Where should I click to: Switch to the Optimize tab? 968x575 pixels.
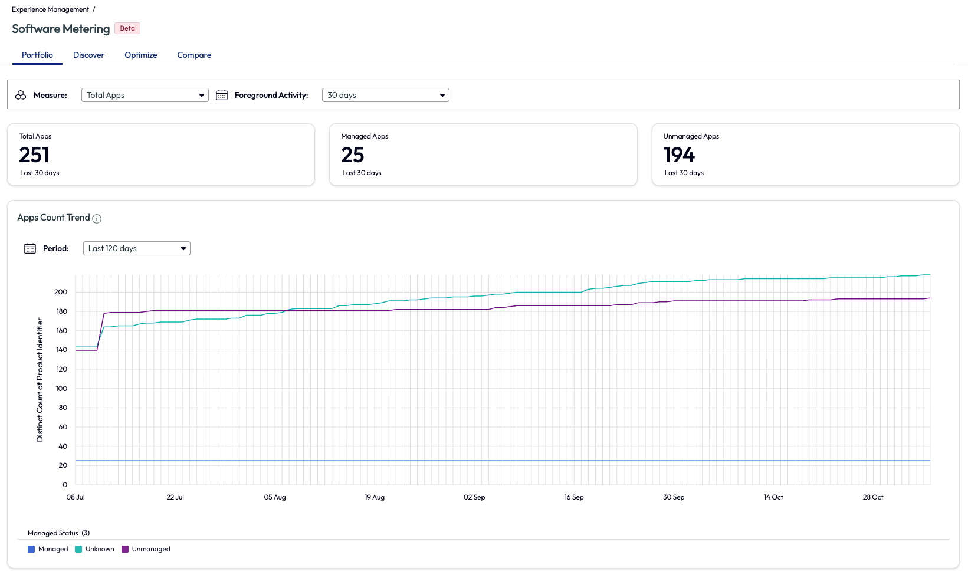[x=140, y=55]
